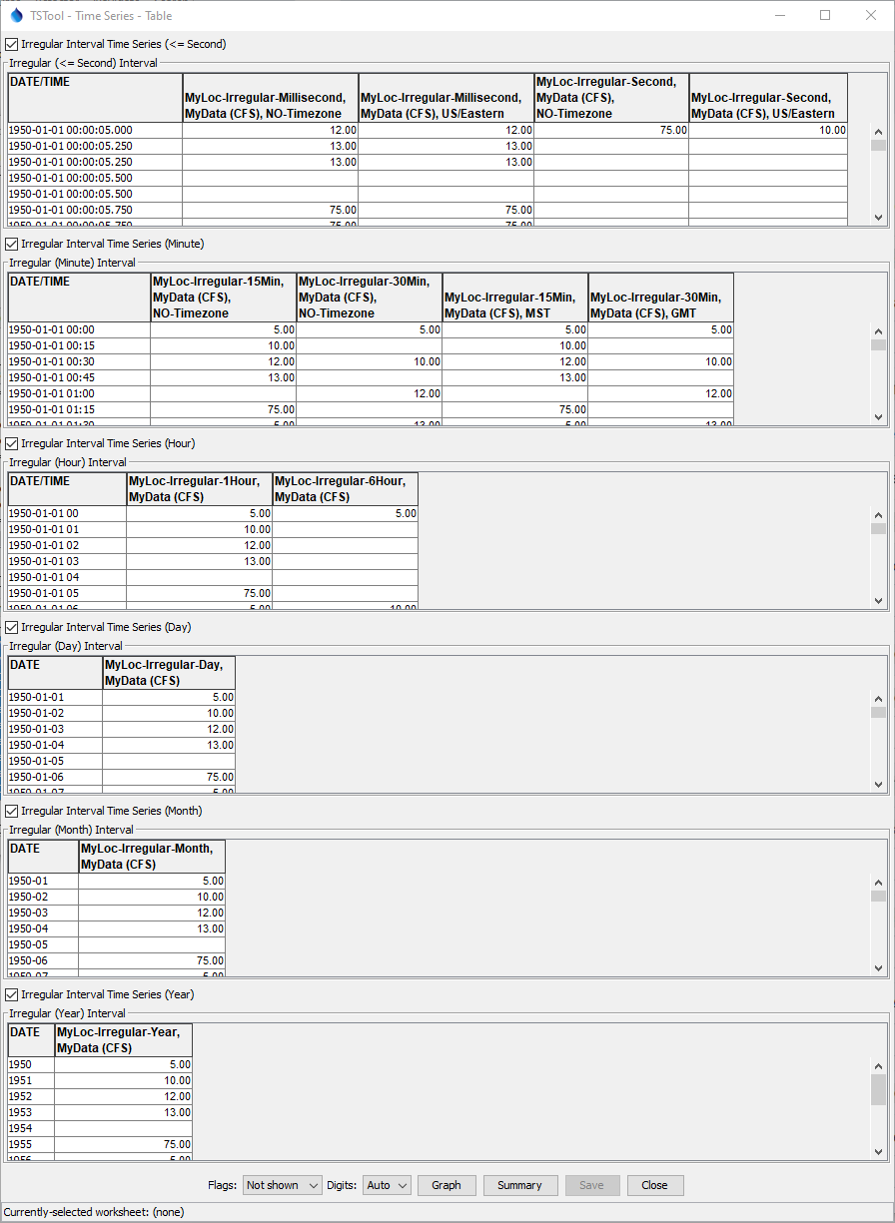The height and width of the screenshot is (1223, 895).
Task: Click the down scroll arrow of the Month table
Action: (878, 966)
